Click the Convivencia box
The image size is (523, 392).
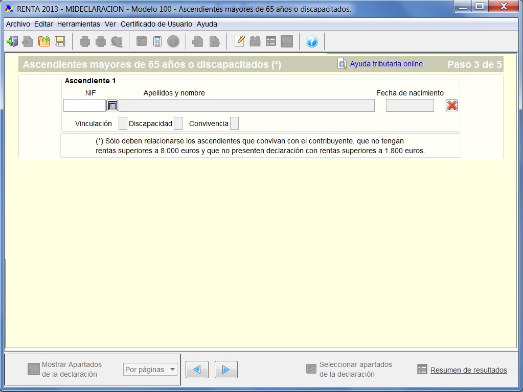point(235,123)
